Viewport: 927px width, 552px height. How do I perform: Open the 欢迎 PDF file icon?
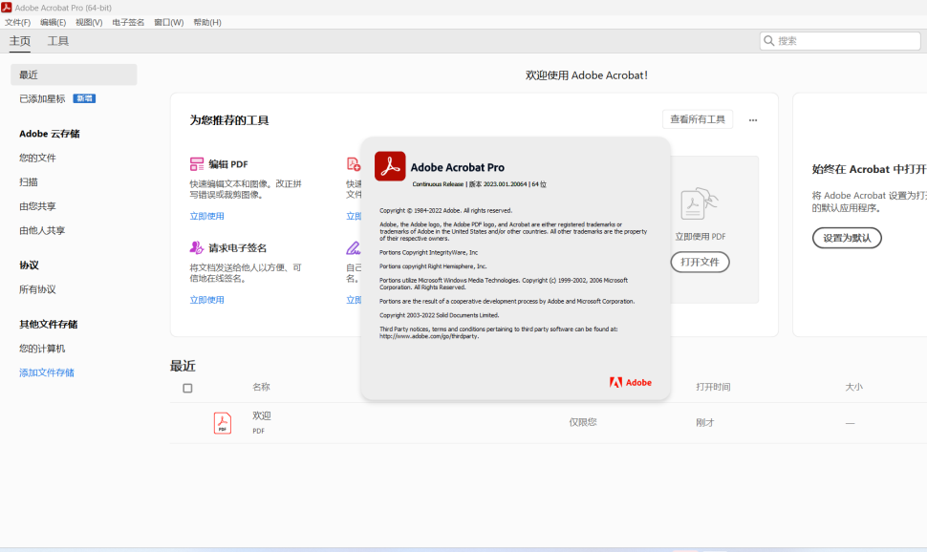221,424
